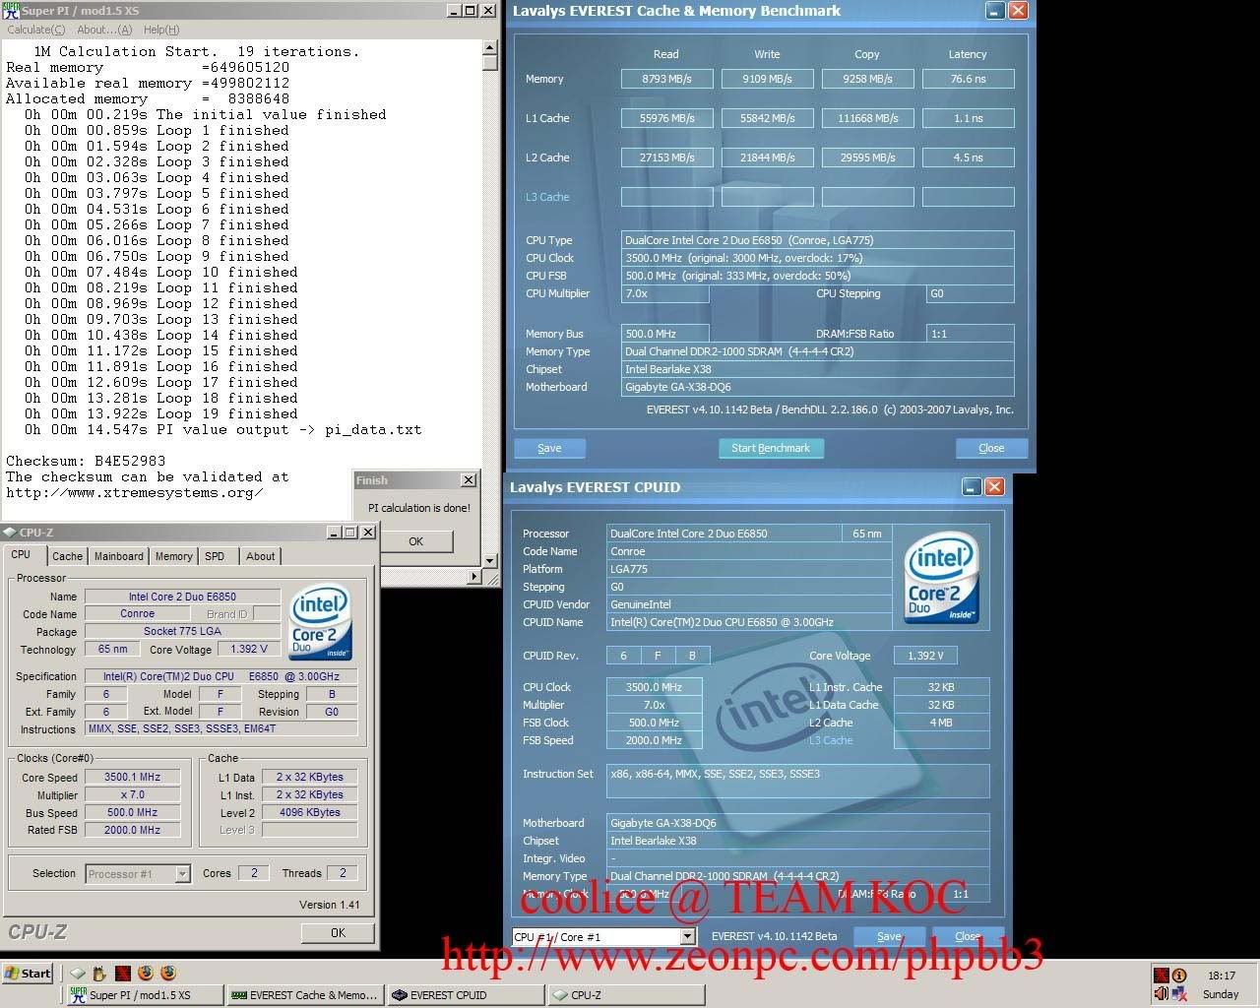Select the About tab in CPU-Z

261,556
